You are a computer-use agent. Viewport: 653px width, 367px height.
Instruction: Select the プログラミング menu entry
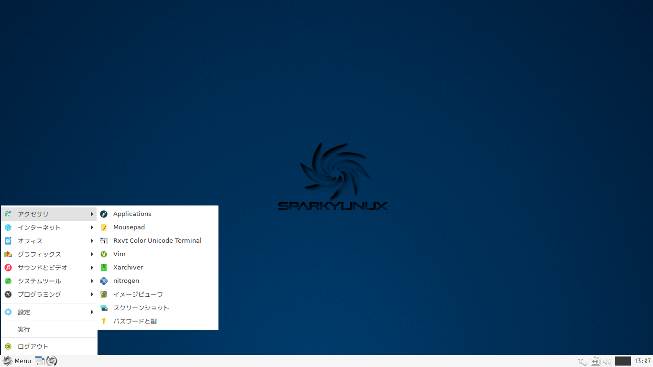pyautogui.click(x=49, y=294)
